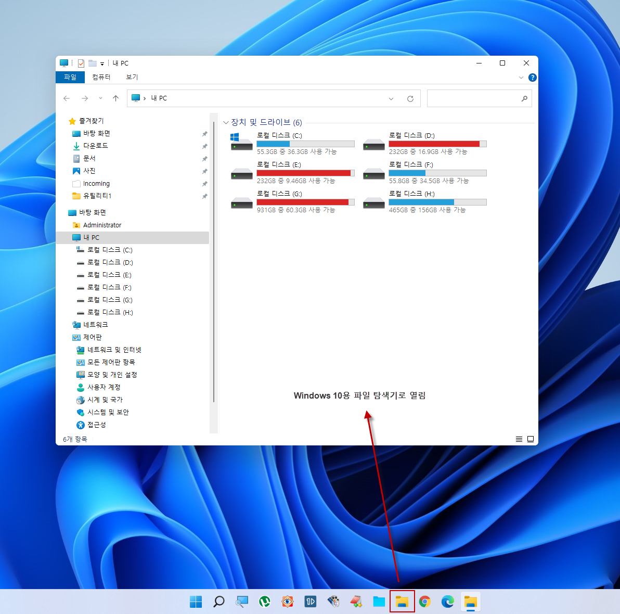The width and height of the screenshot is (620, 614).
Task: Switch to the 보기 ribbon tab
Action: [x=132, y=77]
